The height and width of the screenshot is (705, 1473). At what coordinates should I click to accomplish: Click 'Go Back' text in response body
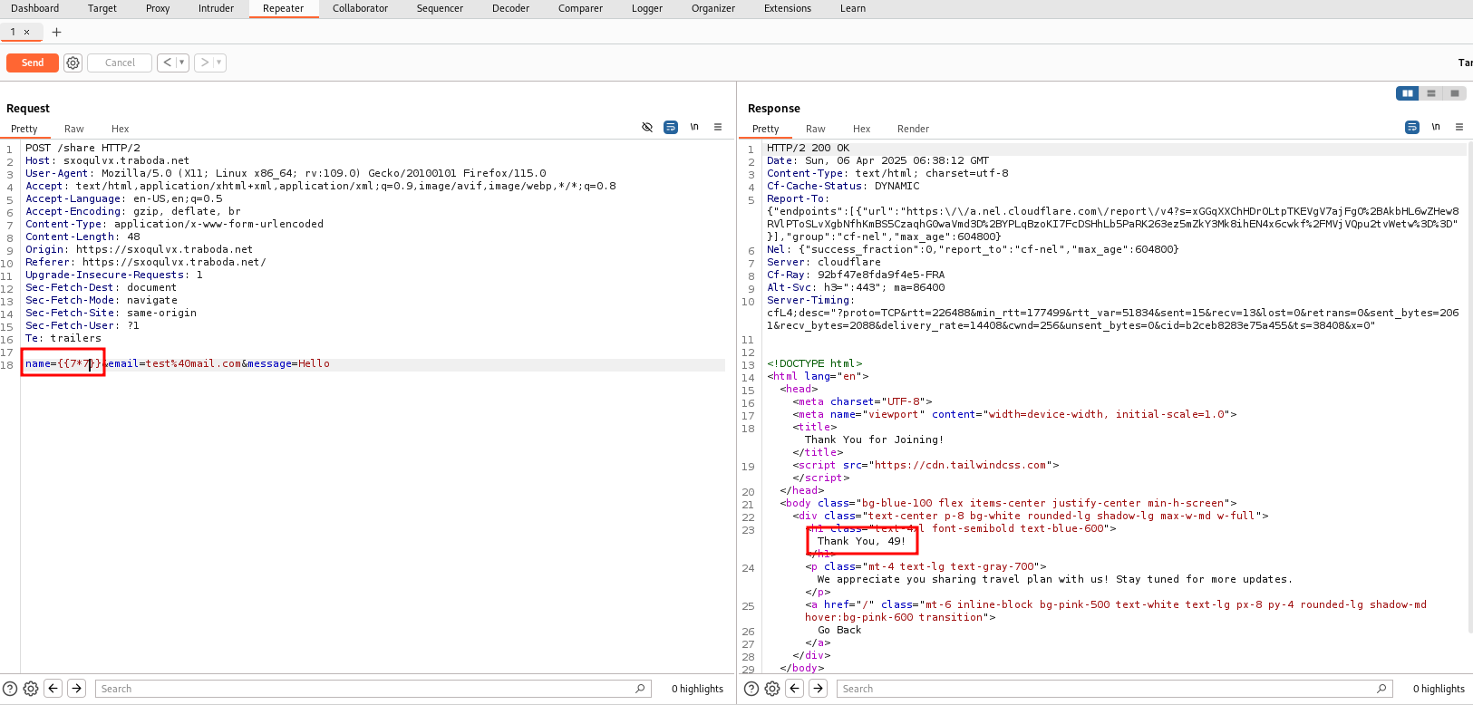[x=839, y=630]
